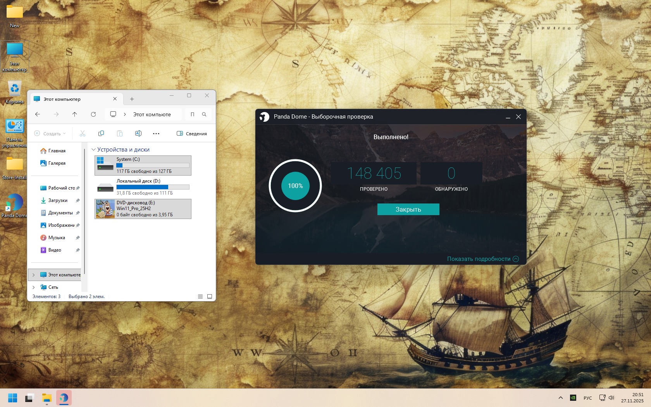Click the Panda Dome taskbar icon
This screenshot has height=407, width=651.
tap(64, 398)
